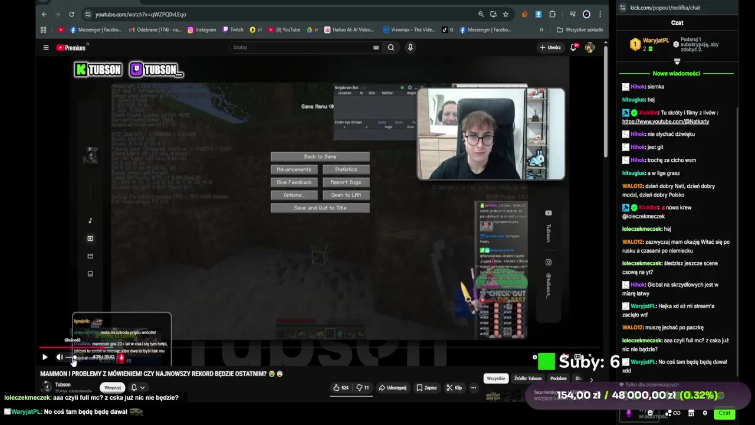Image resolution: width=755 pixels, height=425 pixels.
Task: Open the Wszystkie zakładki folder
Action: coord(580,30)
